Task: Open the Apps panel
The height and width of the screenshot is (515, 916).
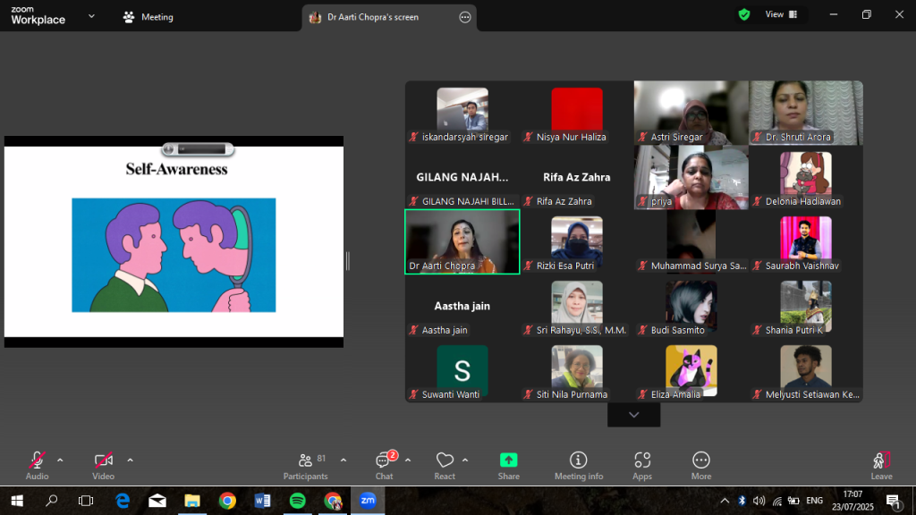Action: (642, 464)
